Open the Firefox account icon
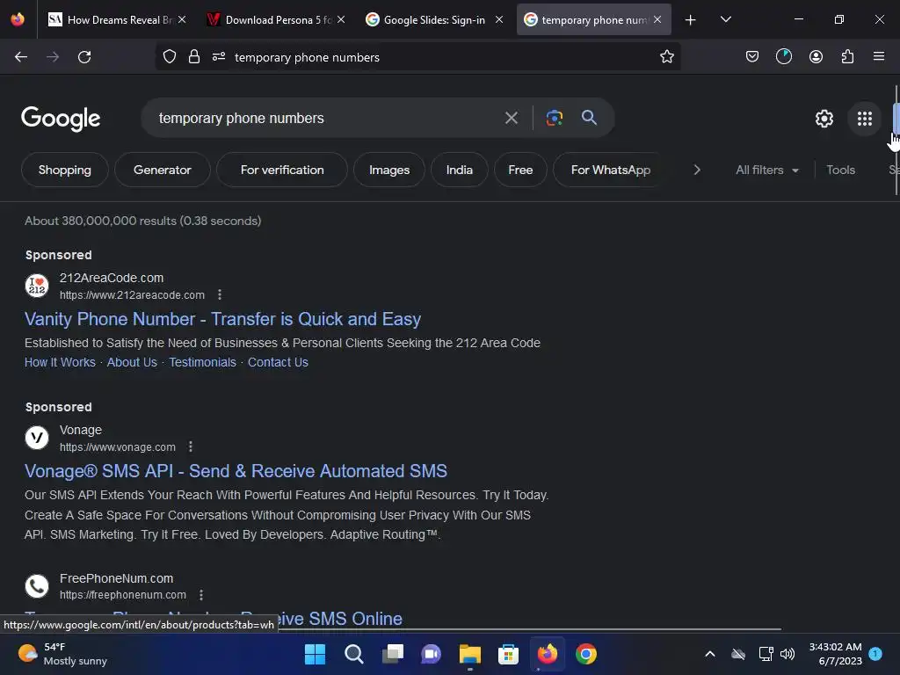The height and width of the screenshot is (675, 900). pyautogui.click(x=816, y=57)
